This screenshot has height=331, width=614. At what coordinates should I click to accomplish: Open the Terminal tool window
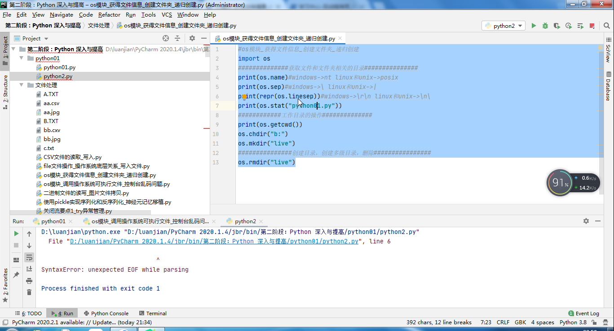pos(153,313)
